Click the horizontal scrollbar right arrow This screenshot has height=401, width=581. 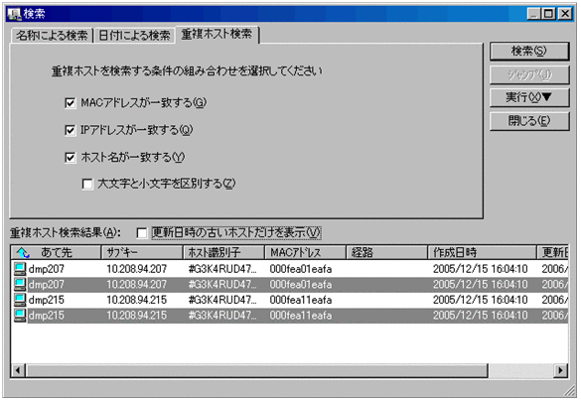[x=560, y=370]
